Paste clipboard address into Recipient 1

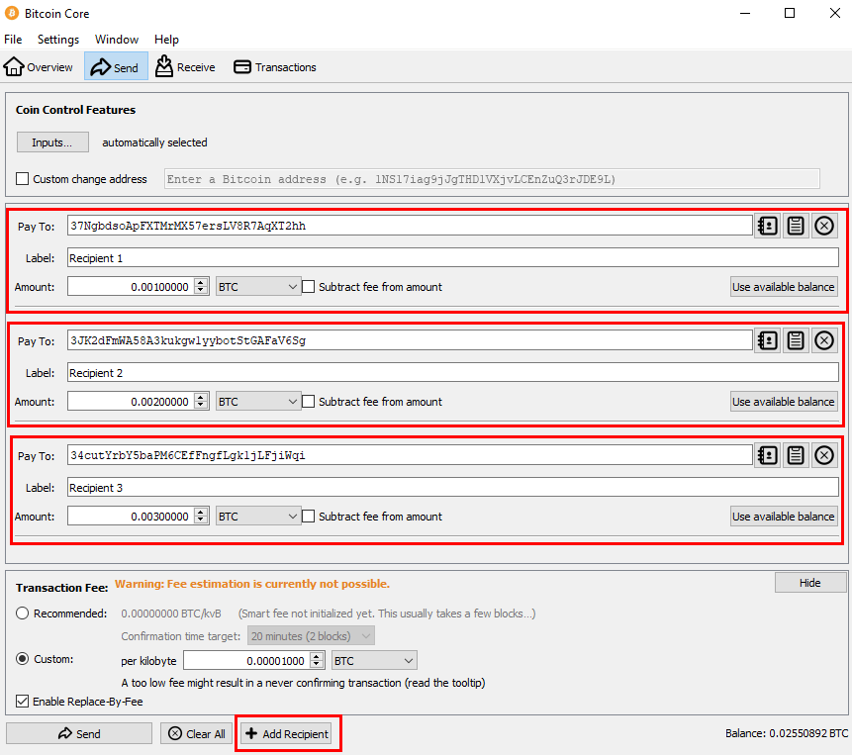click(x=796, y=226)
